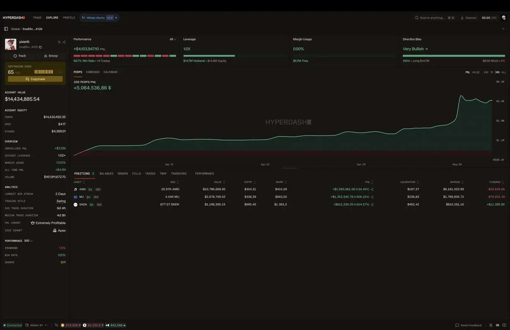The width and height of the screenshot is (510, 330).
Task: Click the Copytrade button
Action: [35, 79]
